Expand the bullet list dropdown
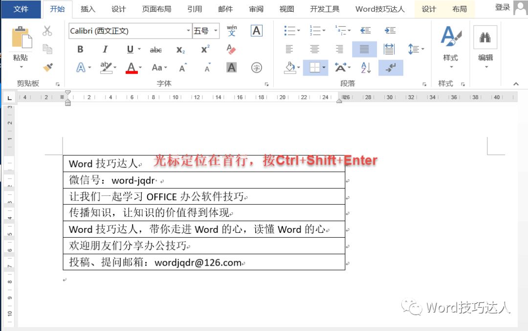The width and height of the screenshot is (528, 331). coord(298,31)
